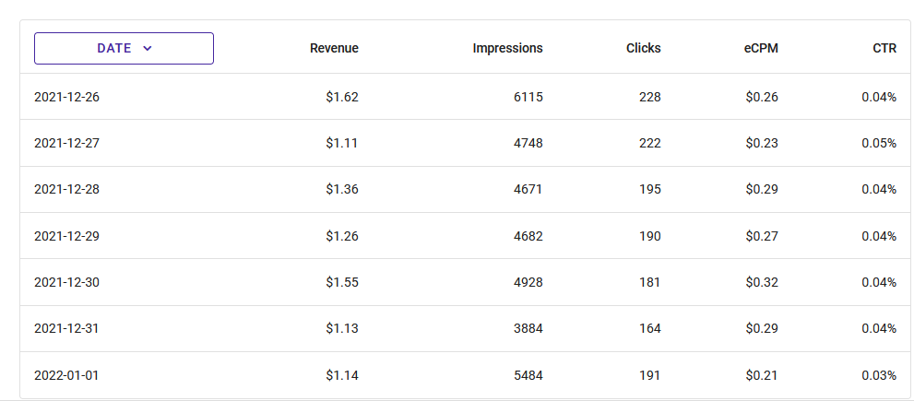Select the 2021-12-28 row date
Screen dimensions: 914x401
66,189
